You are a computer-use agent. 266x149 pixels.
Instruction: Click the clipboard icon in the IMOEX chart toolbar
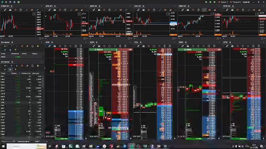click(x=21, y=10)
